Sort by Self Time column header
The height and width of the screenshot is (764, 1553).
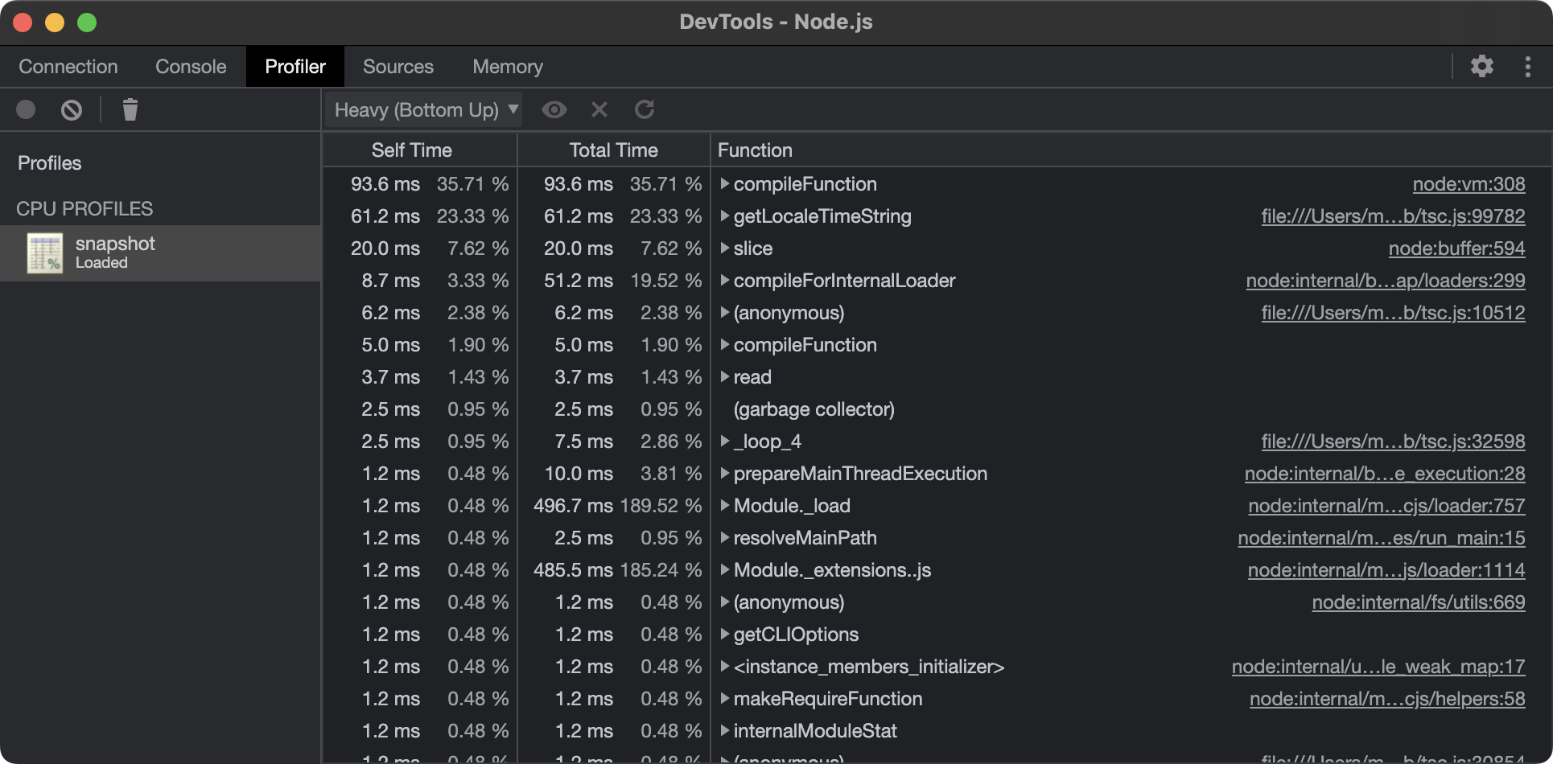[411, 150]
